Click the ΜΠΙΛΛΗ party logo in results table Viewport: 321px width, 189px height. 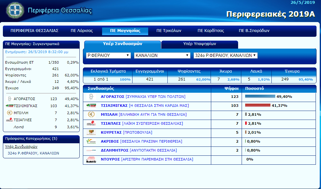pos(91,114)
